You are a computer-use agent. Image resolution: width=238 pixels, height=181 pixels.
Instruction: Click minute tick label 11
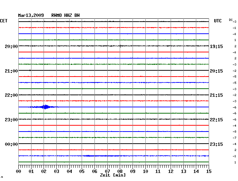[158, 171]
